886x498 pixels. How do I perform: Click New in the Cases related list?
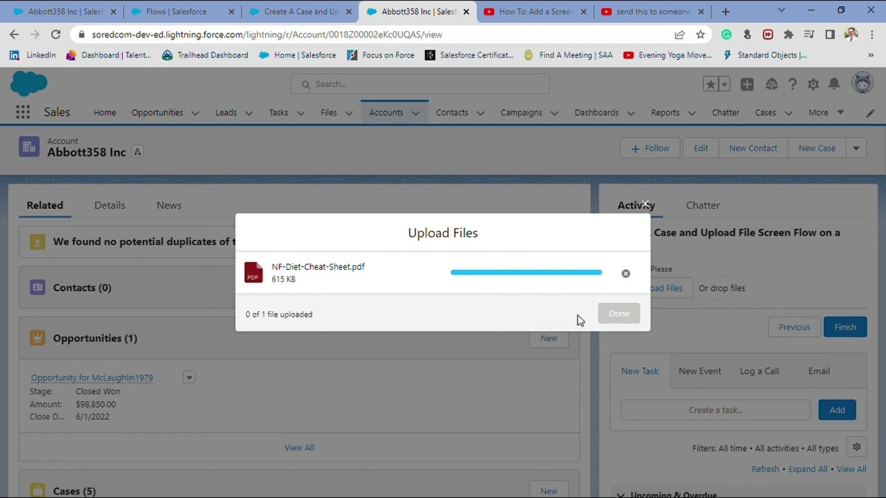tap(549, 490)
